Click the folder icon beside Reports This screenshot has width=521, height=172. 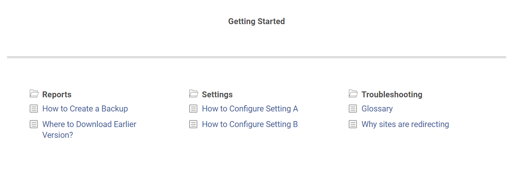34,94
